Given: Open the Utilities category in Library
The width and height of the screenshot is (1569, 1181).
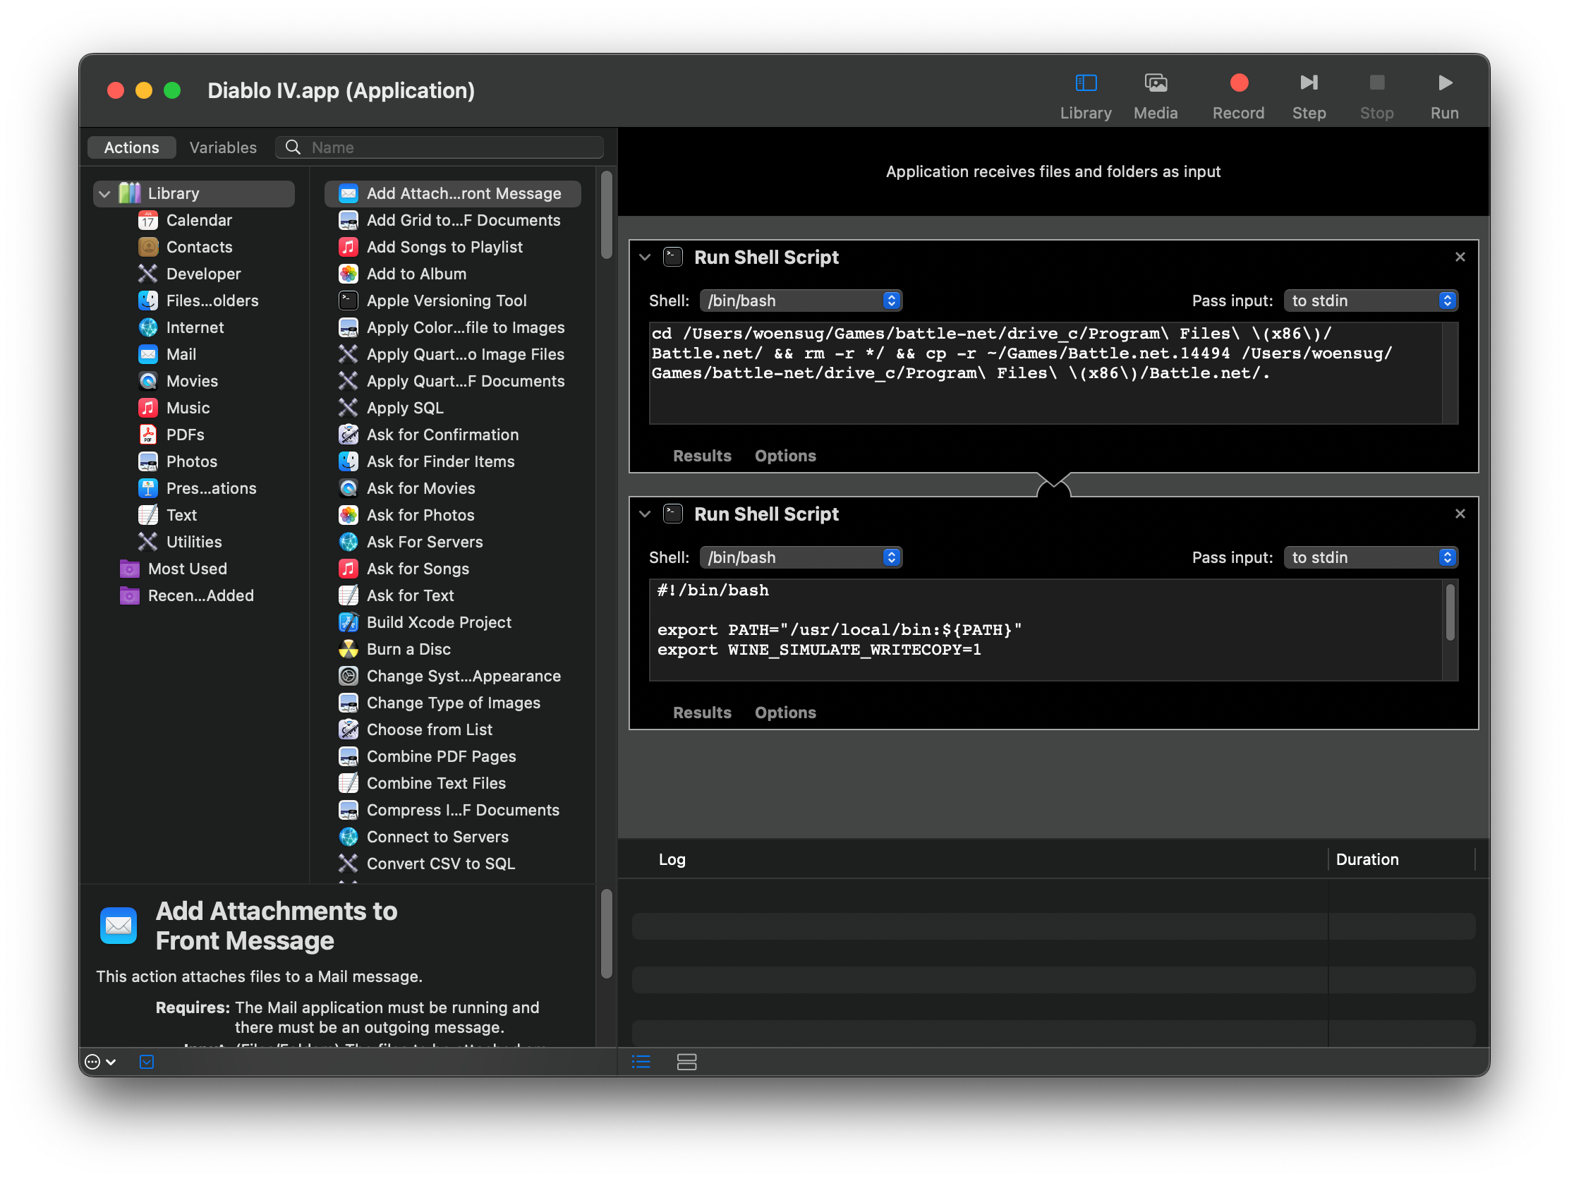Looking at the screenshot, I should 193,542.
